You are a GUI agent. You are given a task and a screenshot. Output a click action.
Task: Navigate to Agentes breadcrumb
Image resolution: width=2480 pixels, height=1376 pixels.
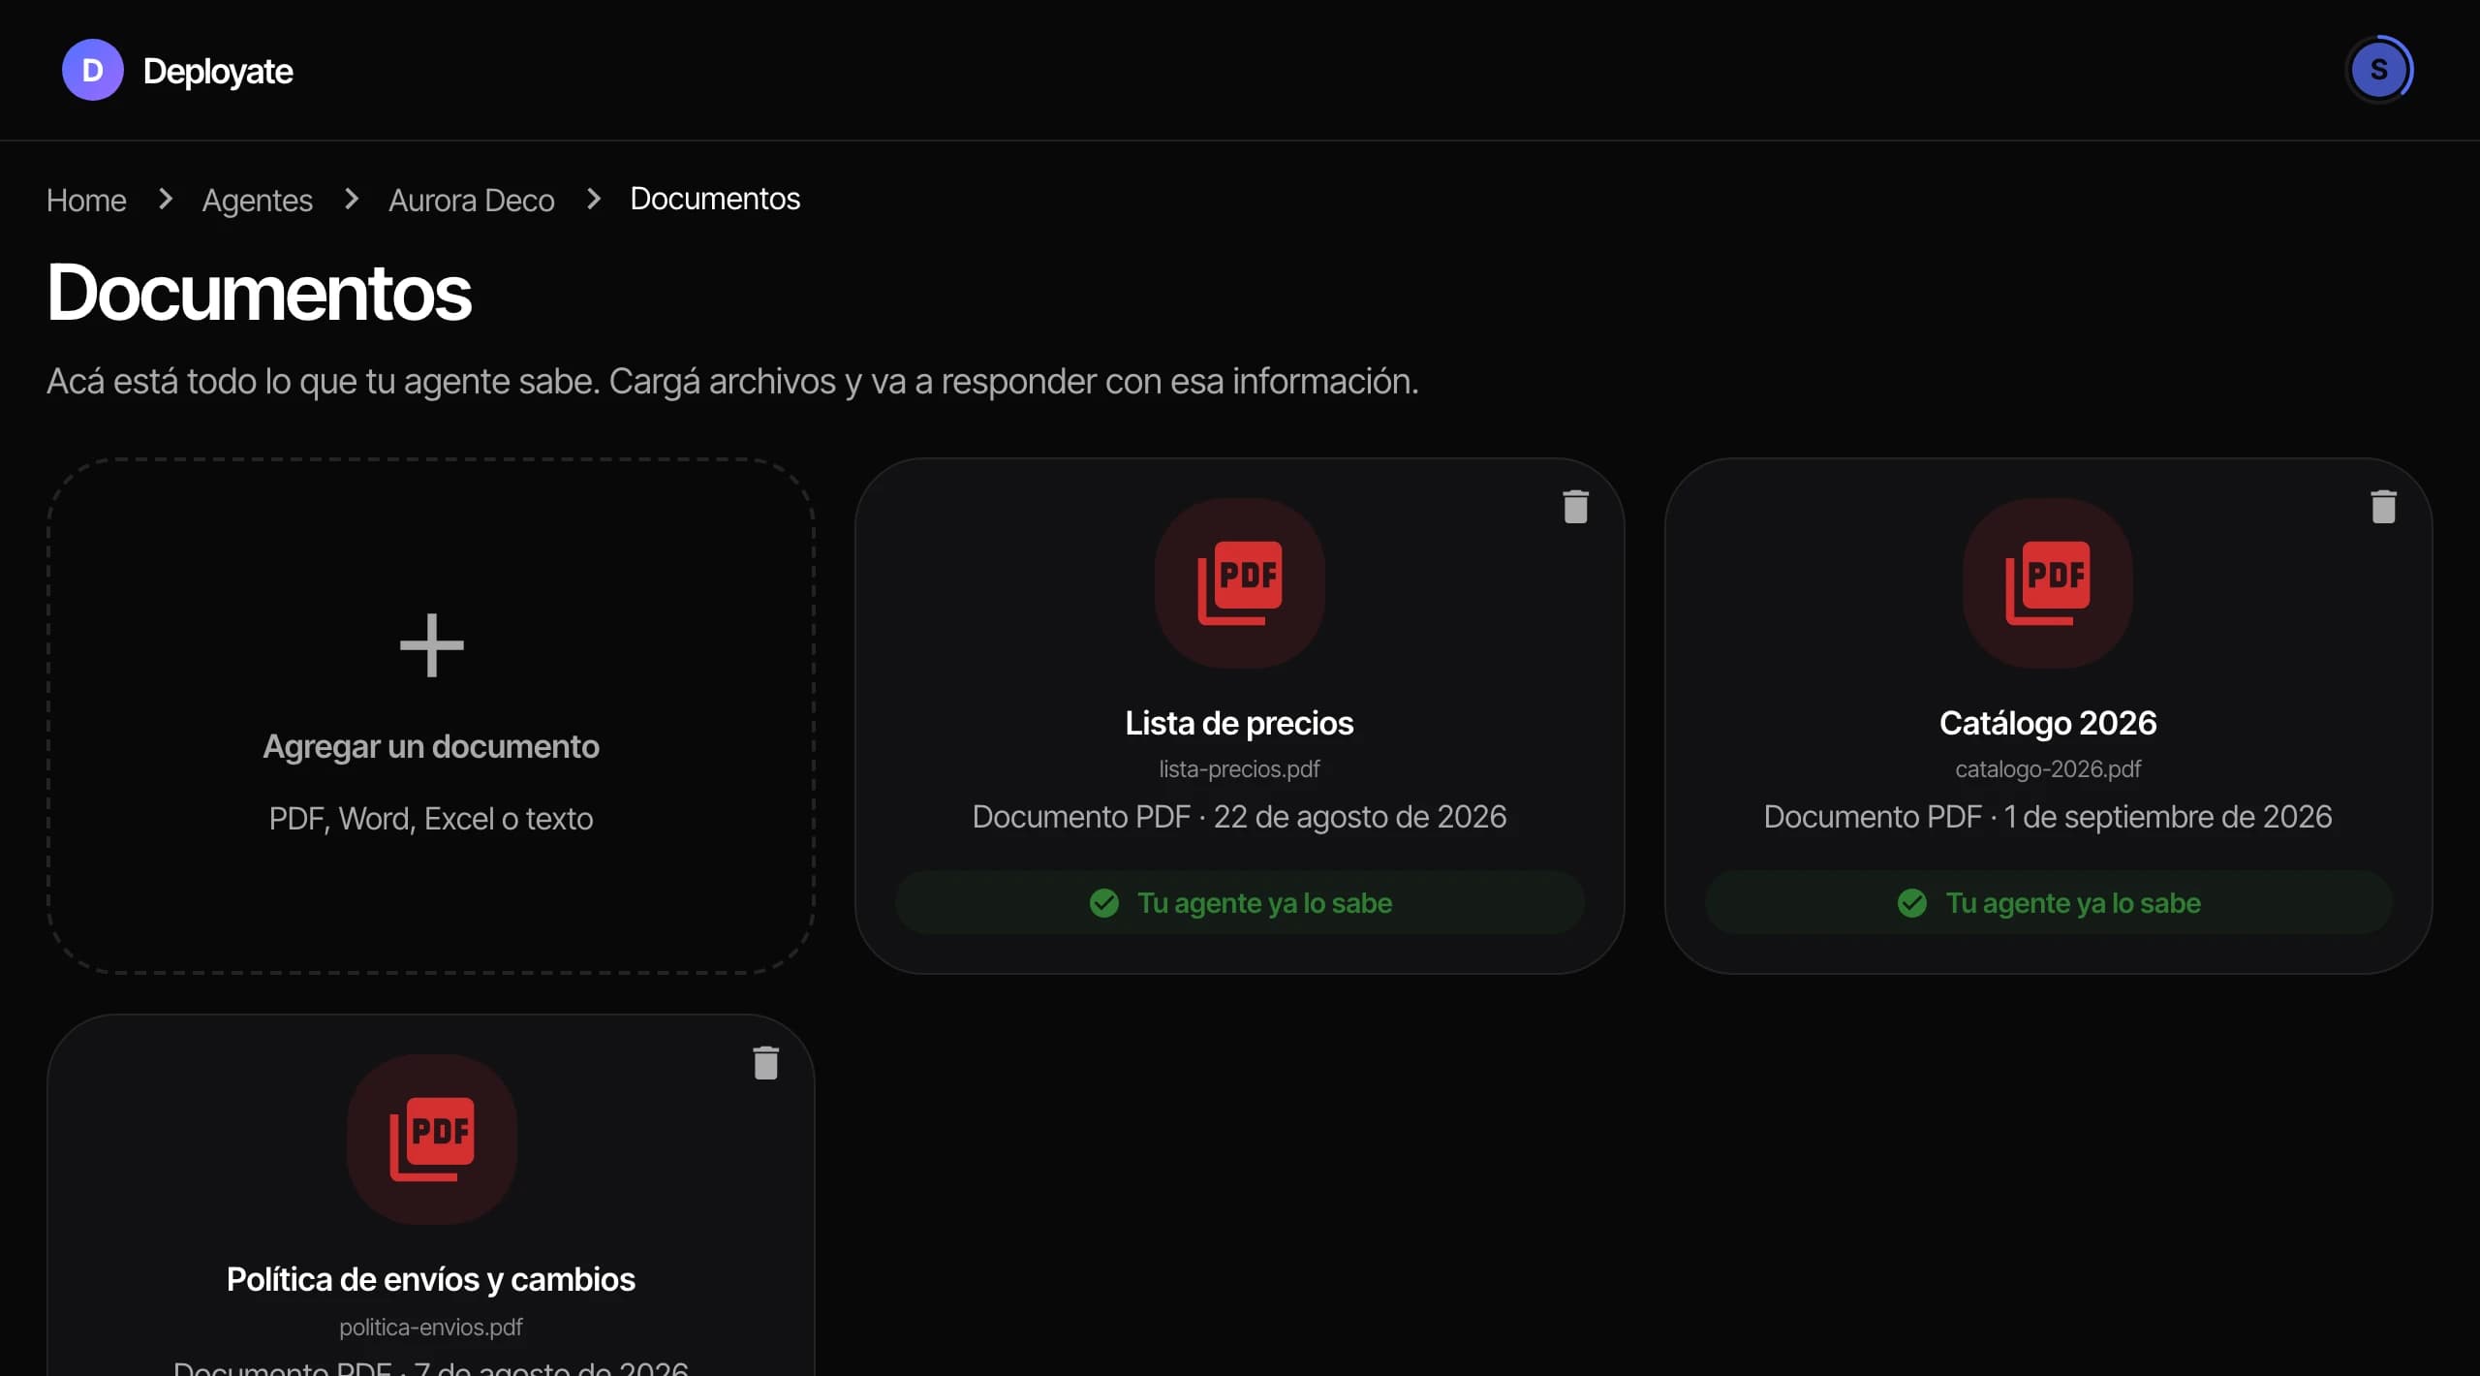[257, 200]
